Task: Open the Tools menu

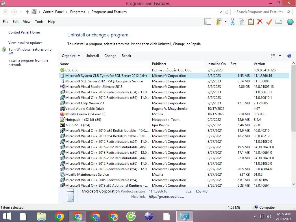Action: click(x=39, y=22)
